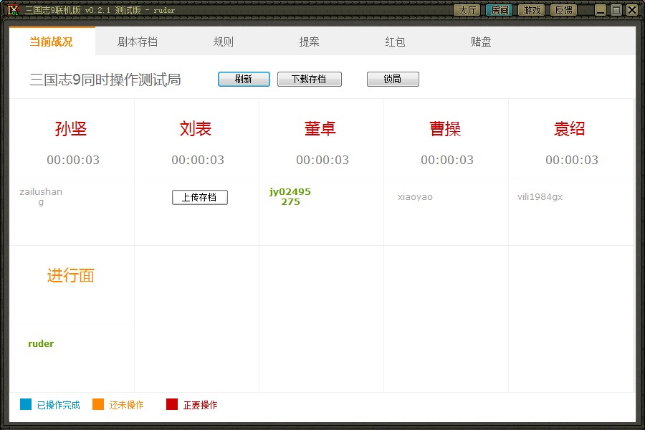Click the 孙坚 faction header
645x430 pixels.
point(71,129)
